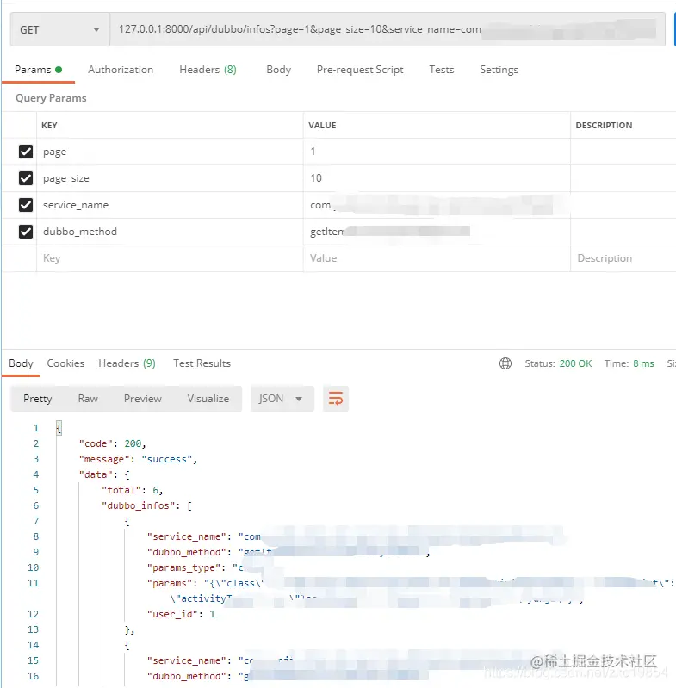Open the Tests tab
This screenshot has width=676, height=688.
(x=441, y=70)
